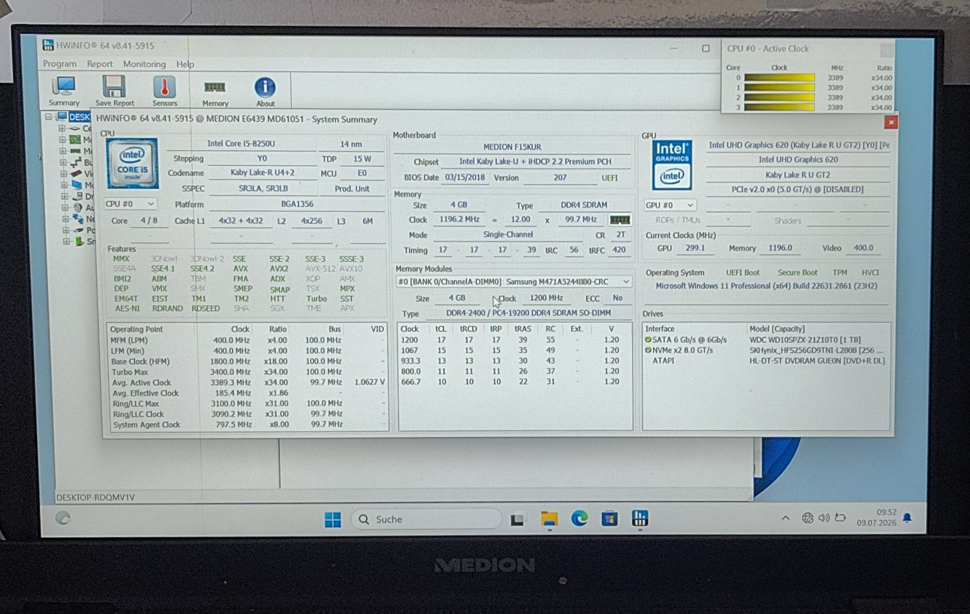The height and width of the screenshot is (614, 970).
Task: Click the 'BGA1356' platform value
Action: click(297, 204)
